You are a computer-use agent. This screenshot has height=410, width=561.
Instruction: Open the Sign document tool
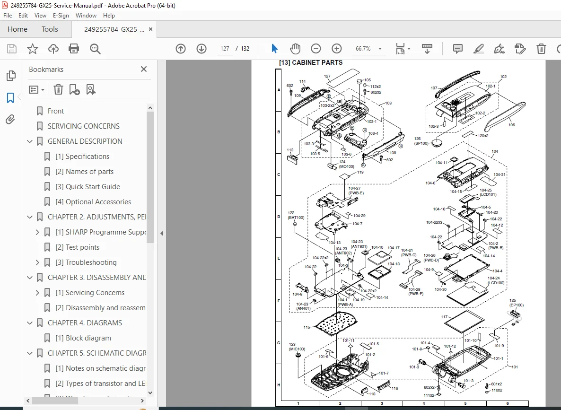499,49
